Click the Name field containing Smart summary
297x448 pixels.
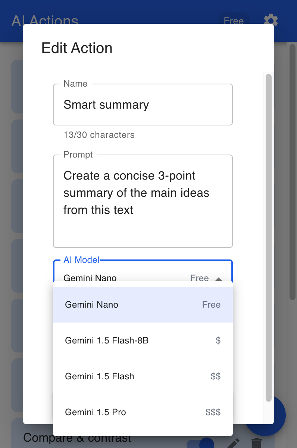pyautogui.click(x=143, y=105)
